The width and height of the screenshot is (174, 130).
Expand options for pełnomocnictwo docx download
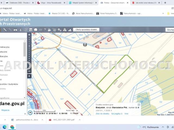42,120
